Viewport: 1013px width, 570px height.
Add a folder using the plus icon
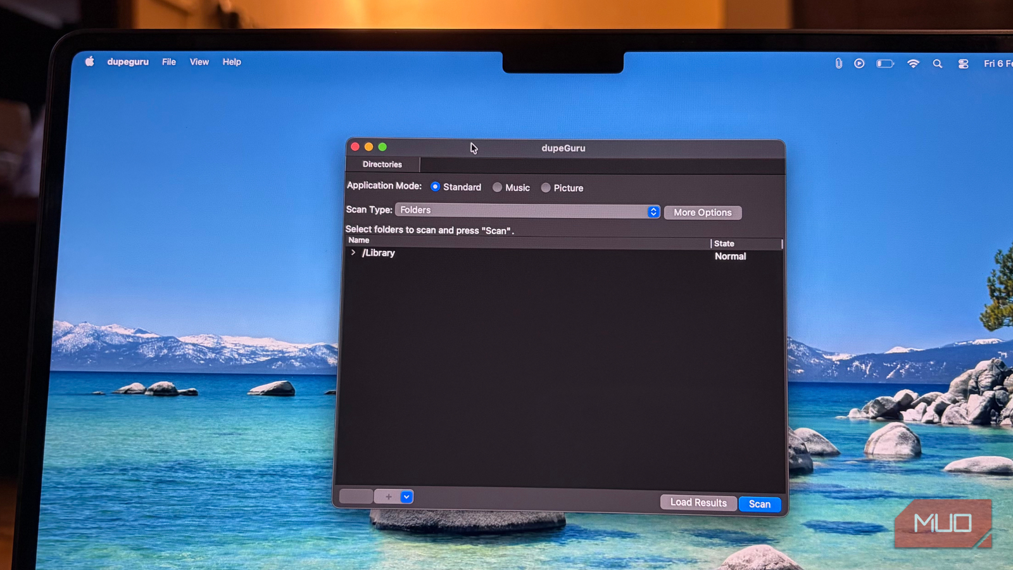[x=388, y=497]
